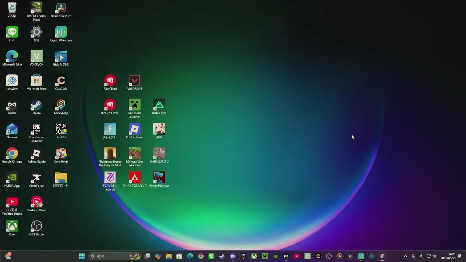Viewport: 466px width, 262px height.
Task: Select the VOICEVOX desktop shortcut
Action: [36, 59]
